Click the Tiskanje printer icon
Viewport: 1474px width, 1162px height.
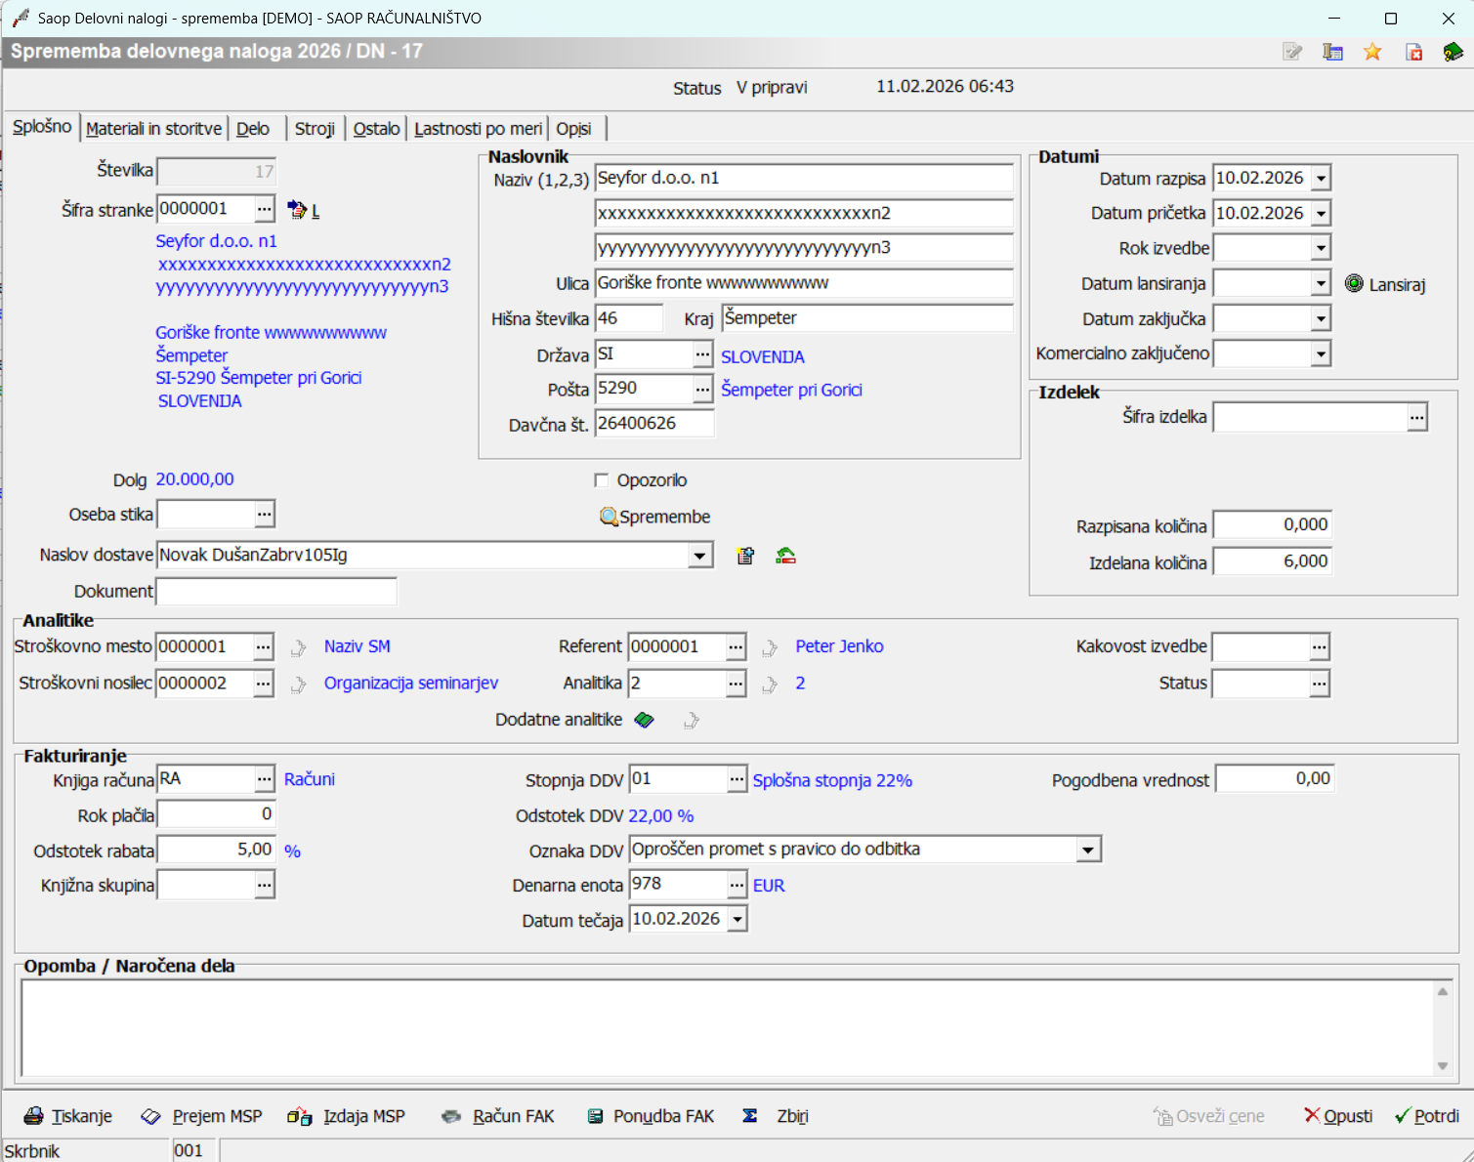[34, 1116]
